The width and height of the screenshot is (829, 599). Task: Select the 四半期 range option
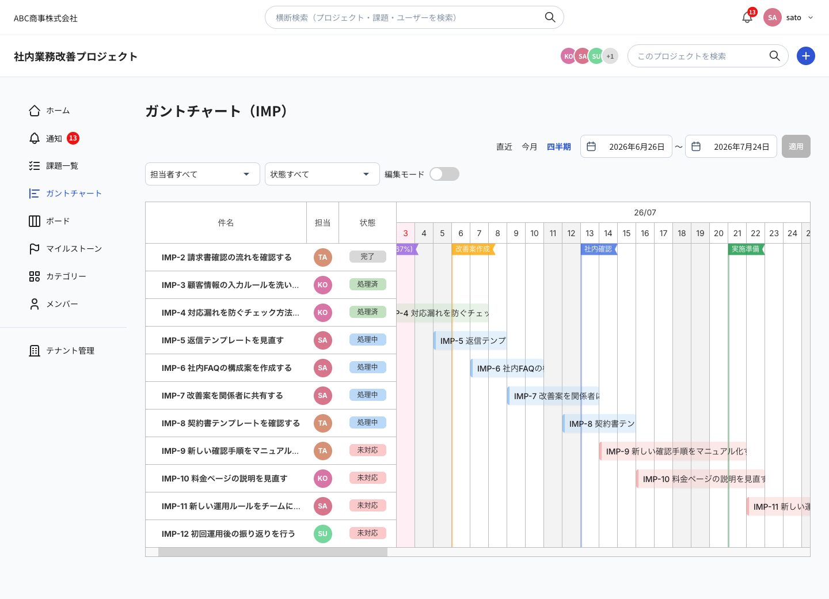559,147
